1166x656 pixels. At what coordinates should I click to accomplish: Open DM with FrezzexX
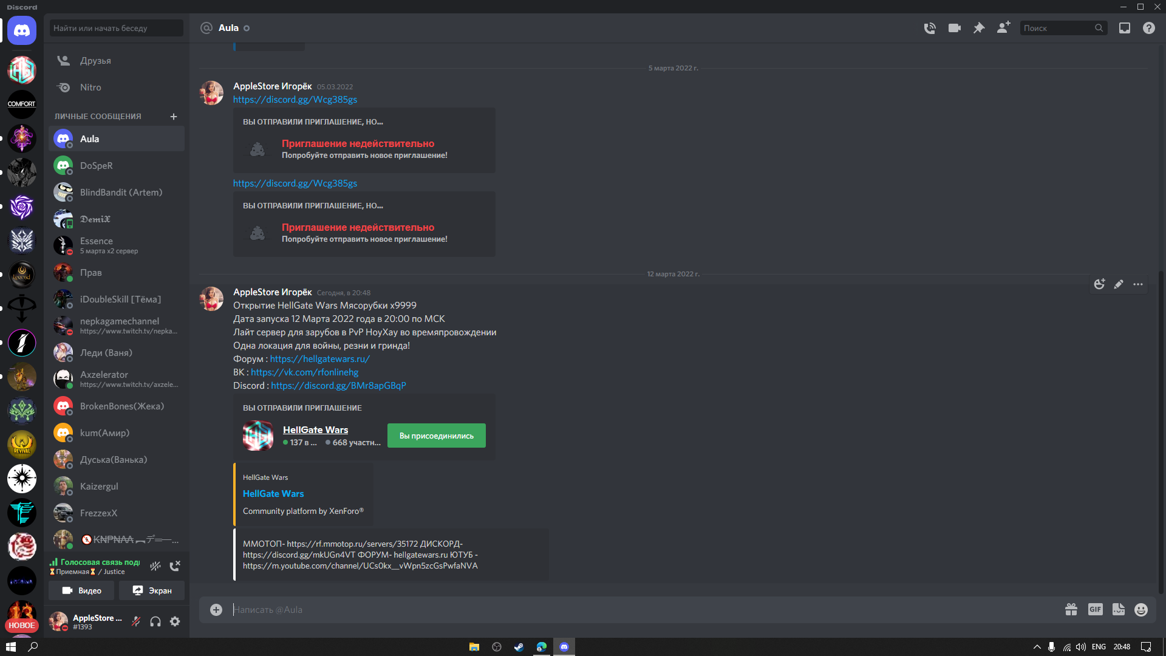click(117, 513)
